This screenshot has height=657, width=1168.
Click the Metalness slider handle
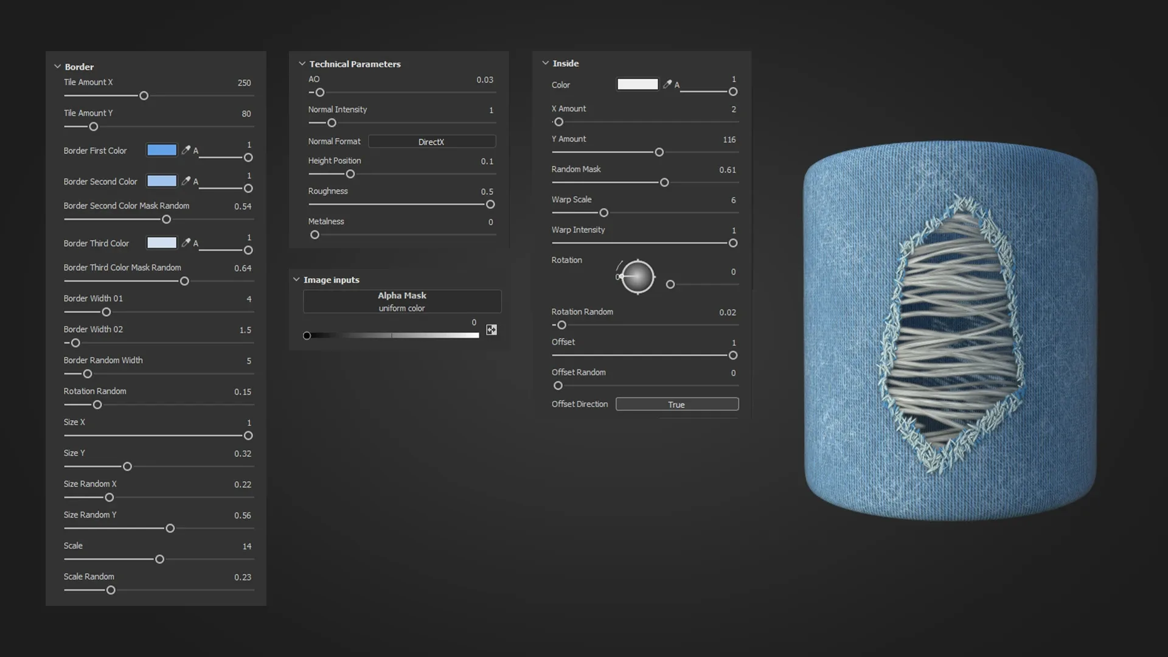[314, 235]
